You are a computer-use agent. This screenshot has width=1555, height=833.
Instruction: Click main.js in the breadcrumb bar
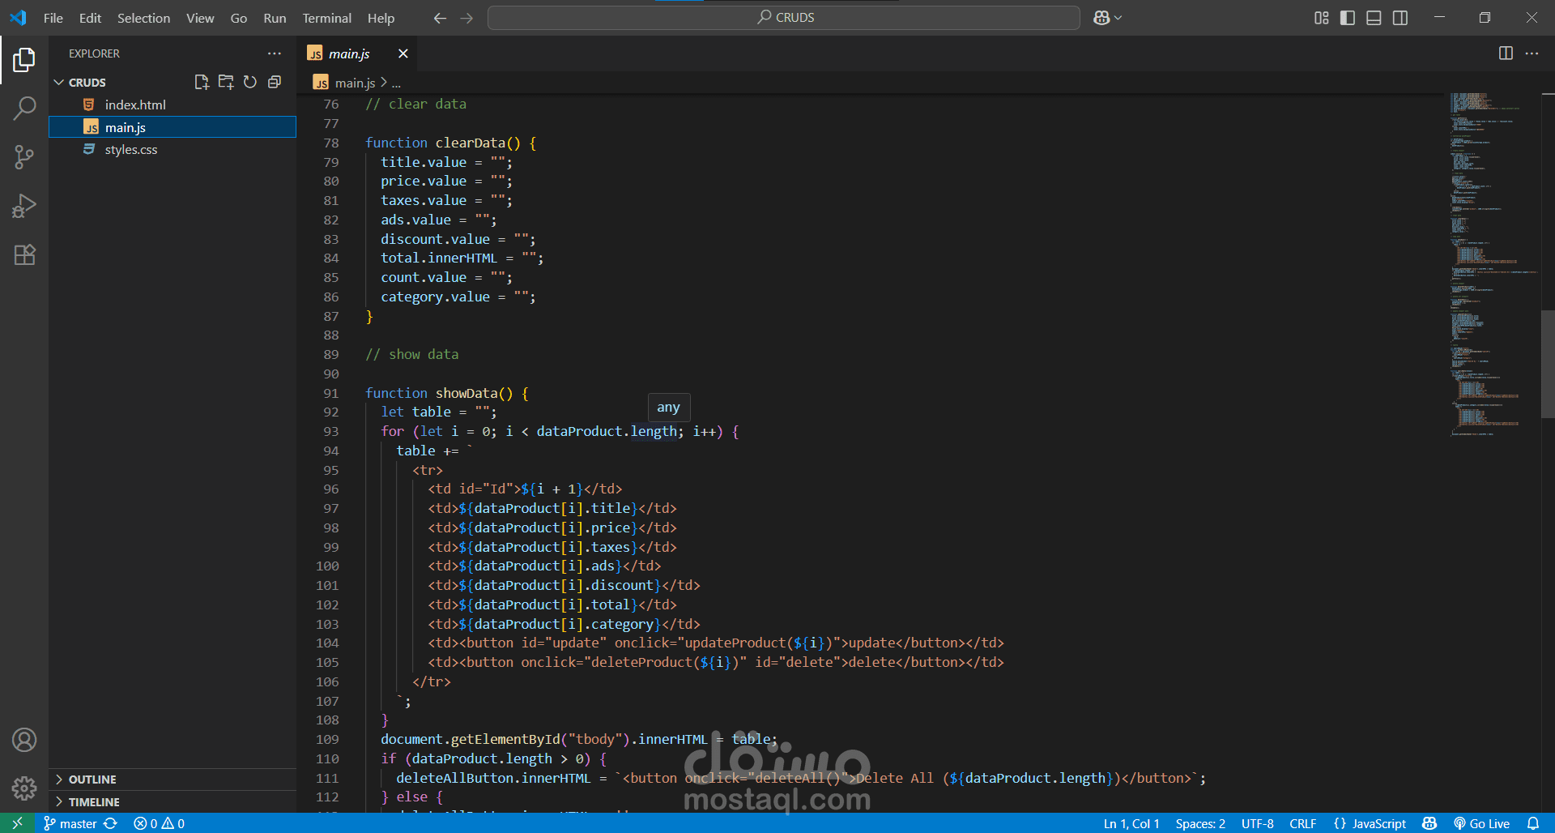(x=355, y=83)
